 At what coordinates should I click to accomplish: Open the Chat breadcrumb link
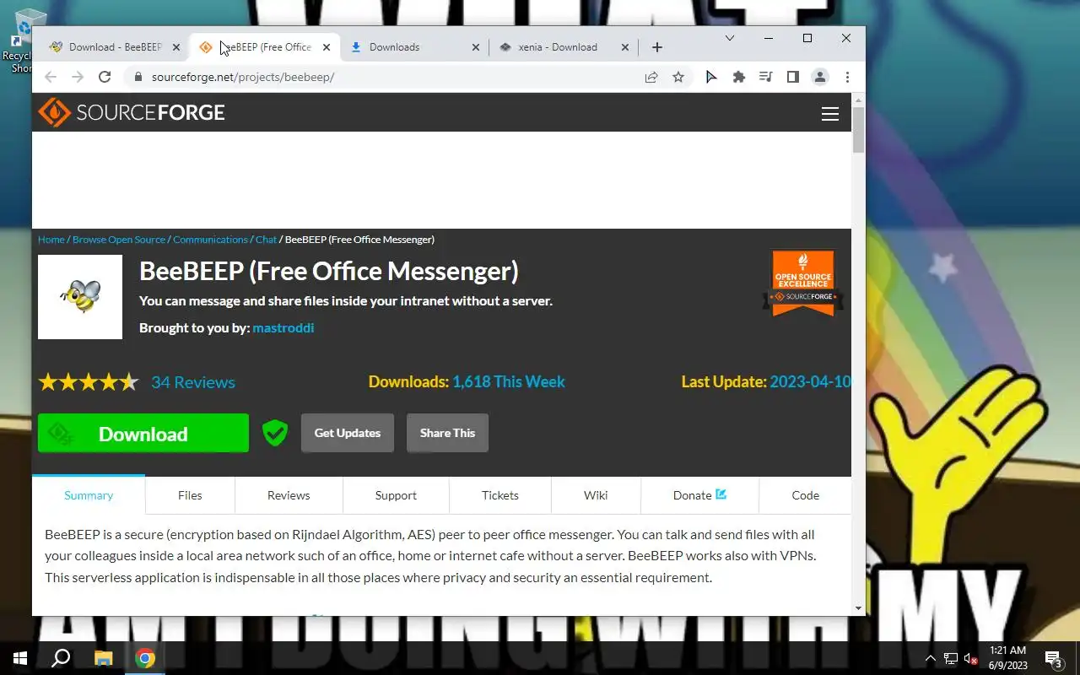pos(266,240)
